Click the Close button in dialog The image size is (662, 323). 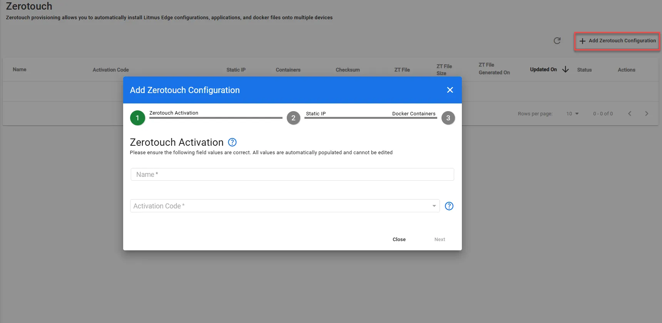click(x=399, y=240)
